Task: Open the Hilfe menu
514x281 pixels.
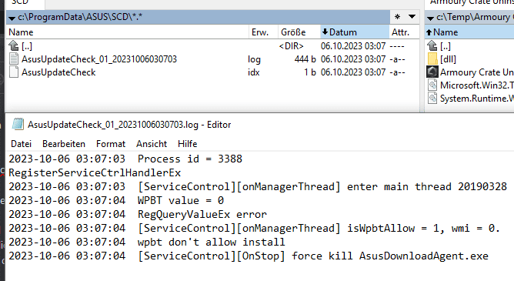Action: 187,144
